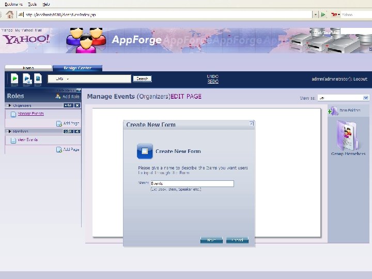The width and height of the screenshot is (372, 279).
Task: Click the Add Role link
Action: coord(71,97)
